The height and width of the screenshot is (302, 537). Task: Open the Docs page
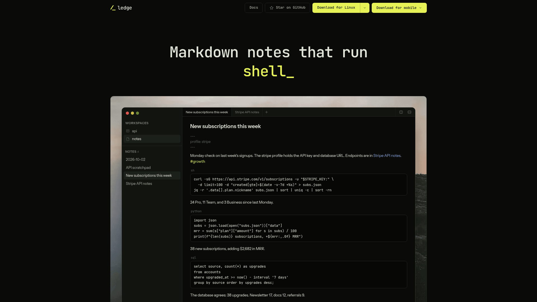254,8
